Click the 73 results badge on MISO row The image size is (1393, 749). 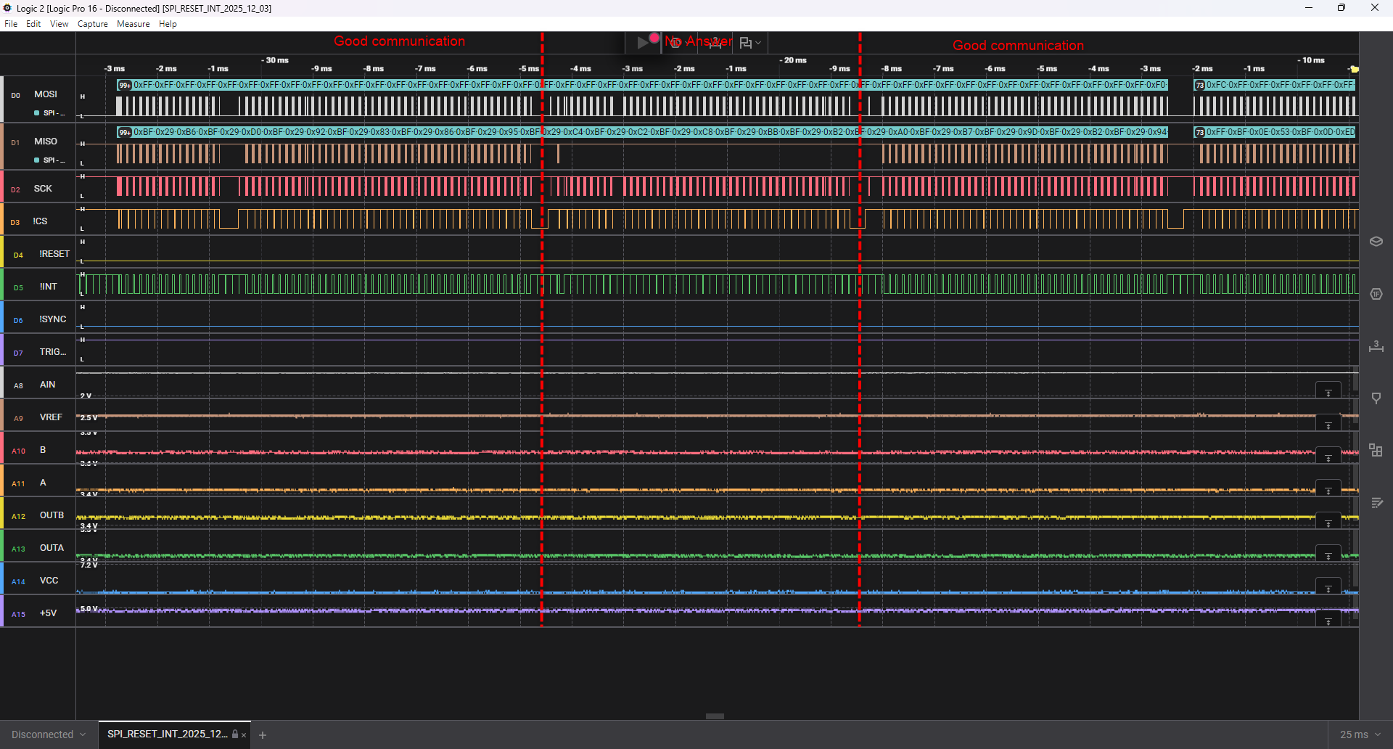pos(1200,132)
